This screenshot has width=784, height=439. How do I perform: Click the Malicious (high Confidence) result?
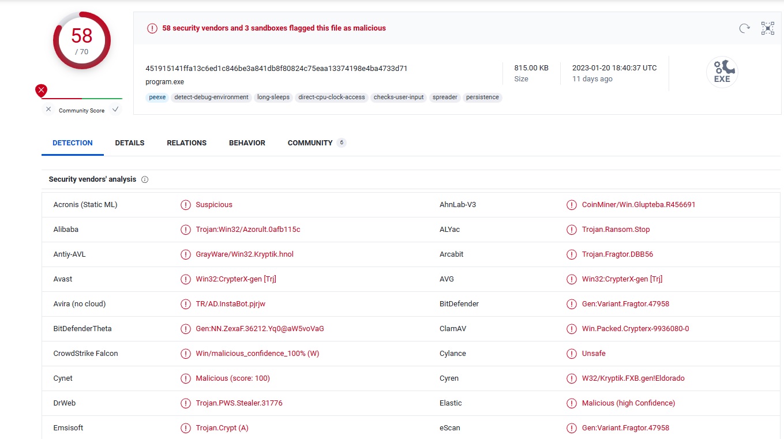click(628, 403)
